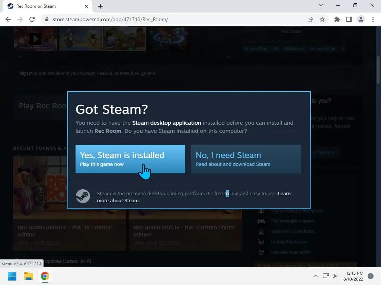This screenshot has height=285, width=381.
Task: Open the Chrome profile avatar
Action: pos(361,19)
